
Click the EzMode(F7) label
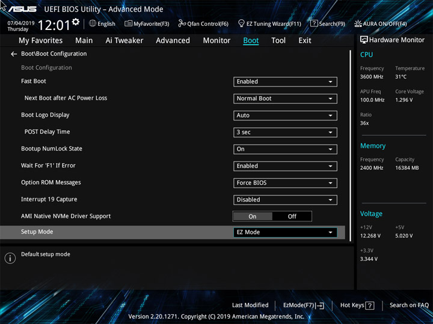pyautogui.click(x=298, y=305)
